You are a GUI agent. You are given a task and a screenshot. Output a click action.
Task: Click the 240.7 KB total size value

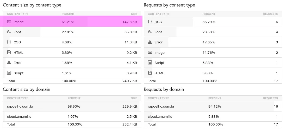click(x=130, y=81)
